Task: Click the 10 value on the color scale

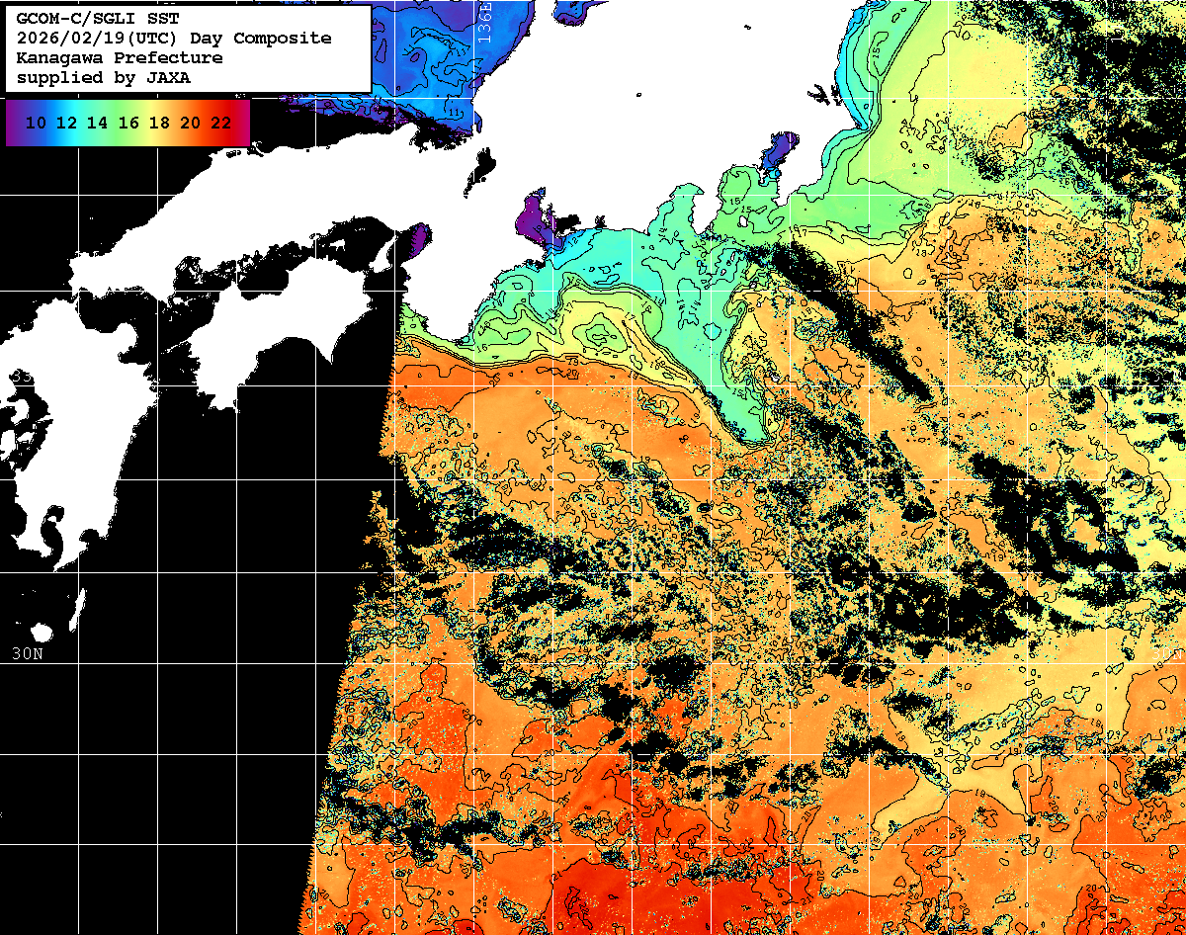Action: point(36,124)
